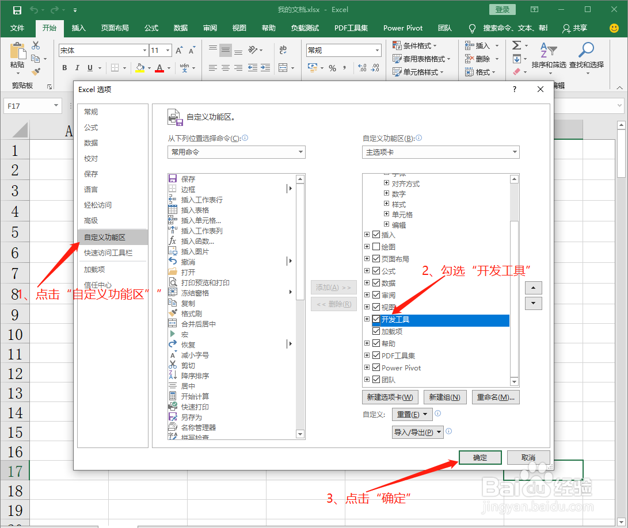Switch to the 公式 ribbon tab

pos(151,28)
